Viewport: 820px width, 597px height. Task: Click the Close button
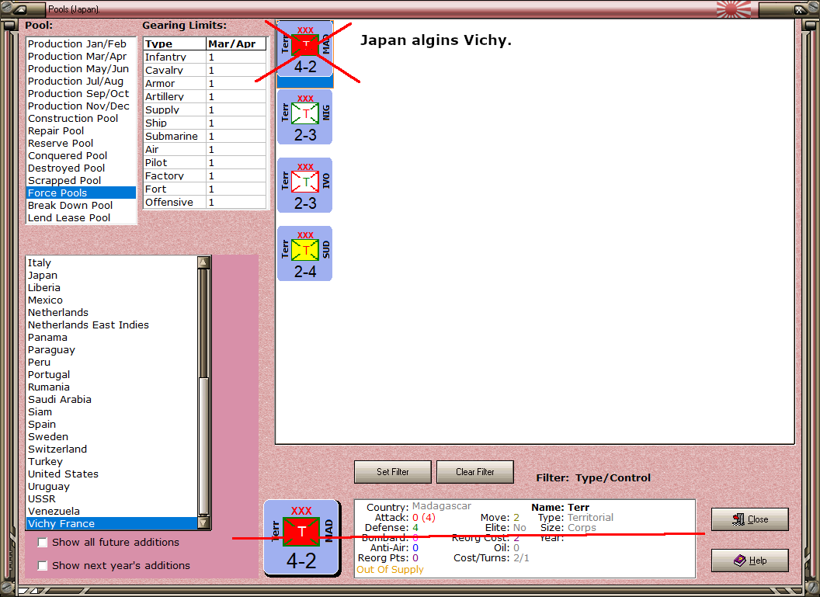750,519
